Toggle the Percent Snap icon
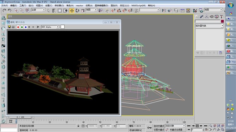236x132 pixels. pyautogui.click(x=125, y=11)
